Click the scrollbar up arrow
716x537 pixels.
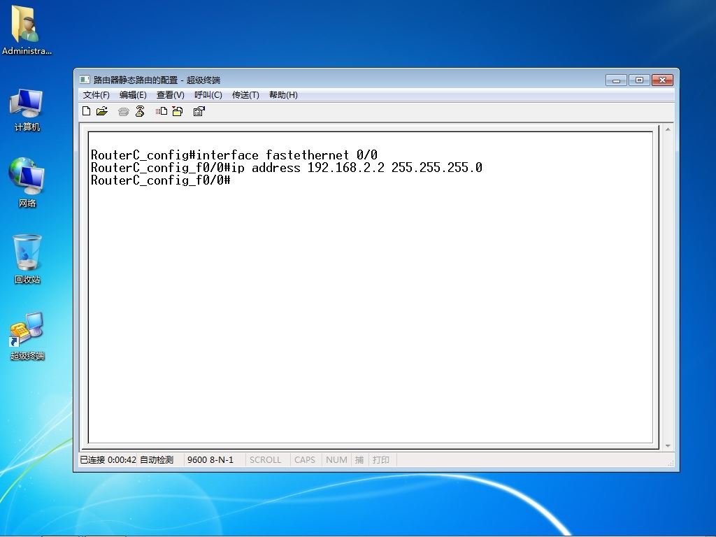click(x=668, y=129)
